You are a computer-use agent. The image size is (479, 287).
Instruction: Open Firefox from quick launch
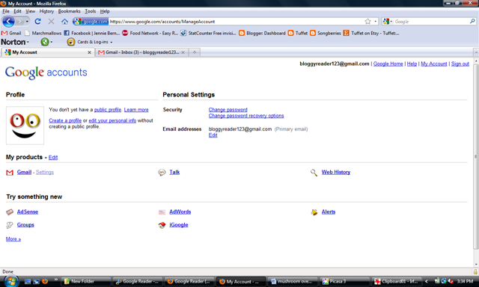pyautogui.click(x=45, y=282)
